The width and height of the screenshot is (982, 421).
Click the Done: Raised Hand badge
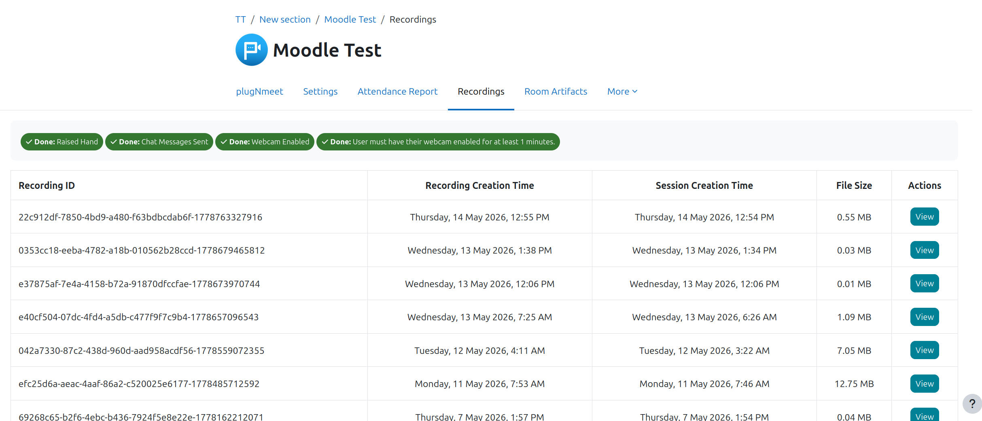(62, 142)
